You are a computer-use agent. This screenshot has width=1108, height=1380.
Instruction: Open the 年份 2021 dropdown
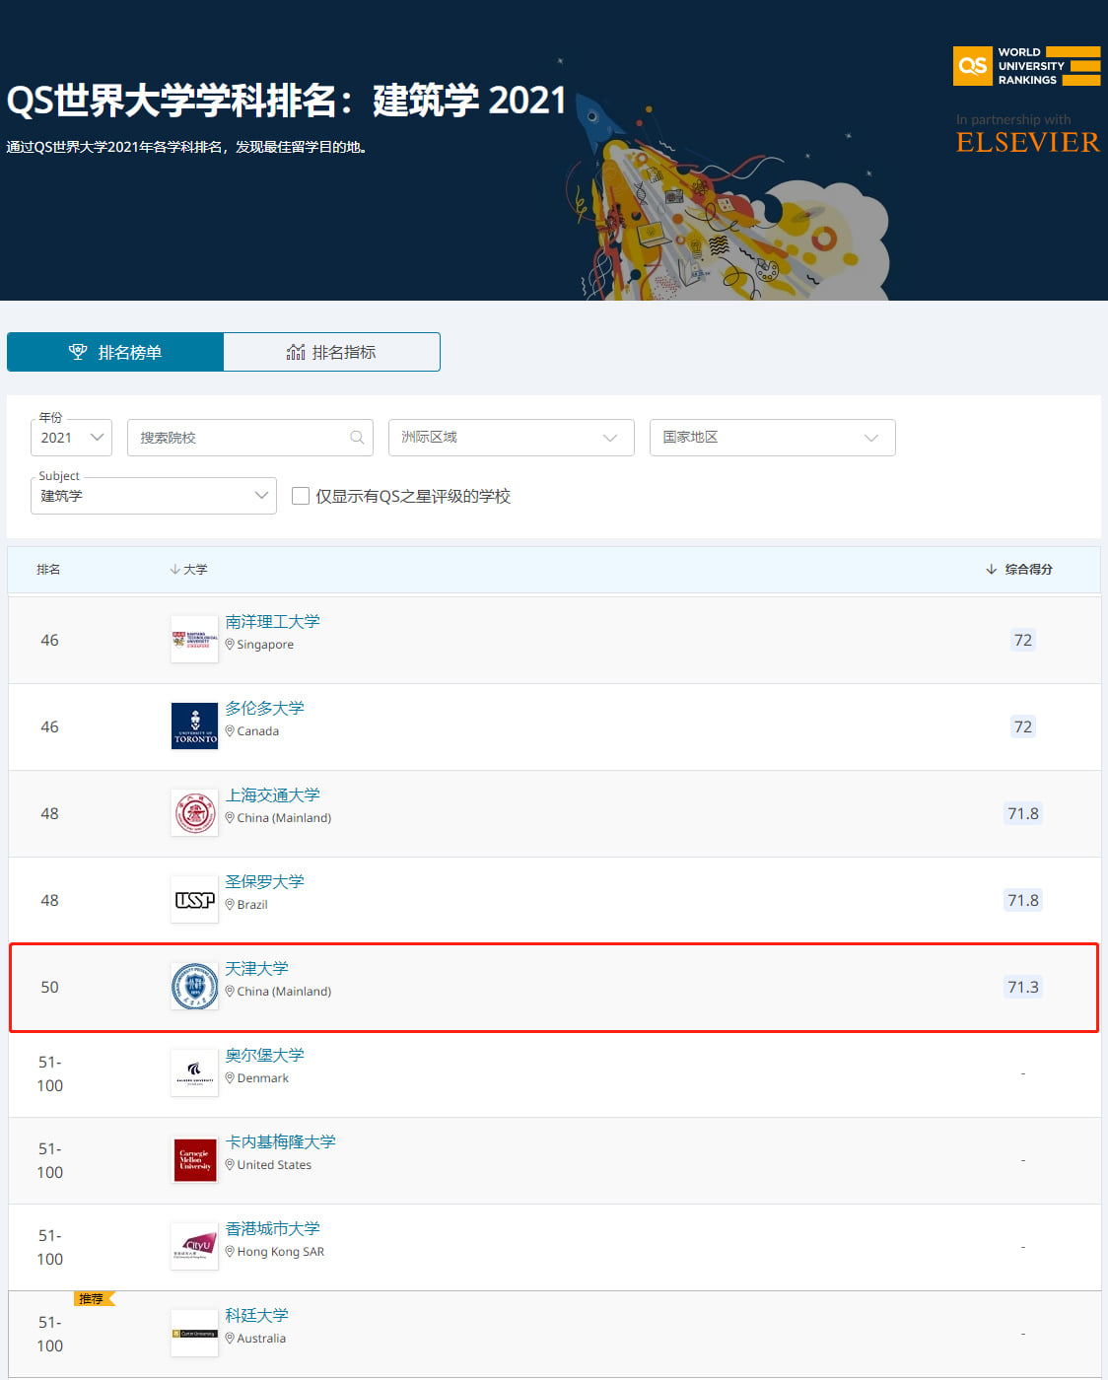72,438
